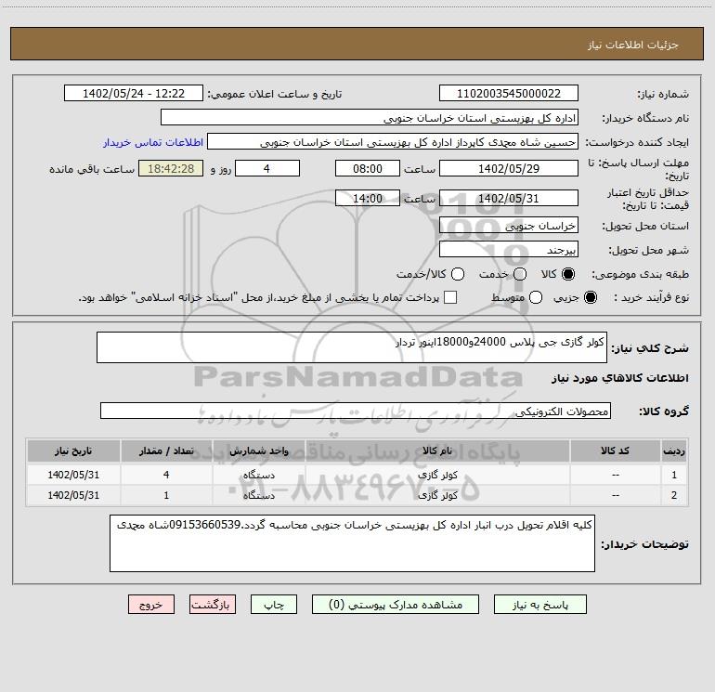715x692 pixels.
Task: Click the delivery city بیرجند field
Action: pyautogui.click(x=509, y=250)
